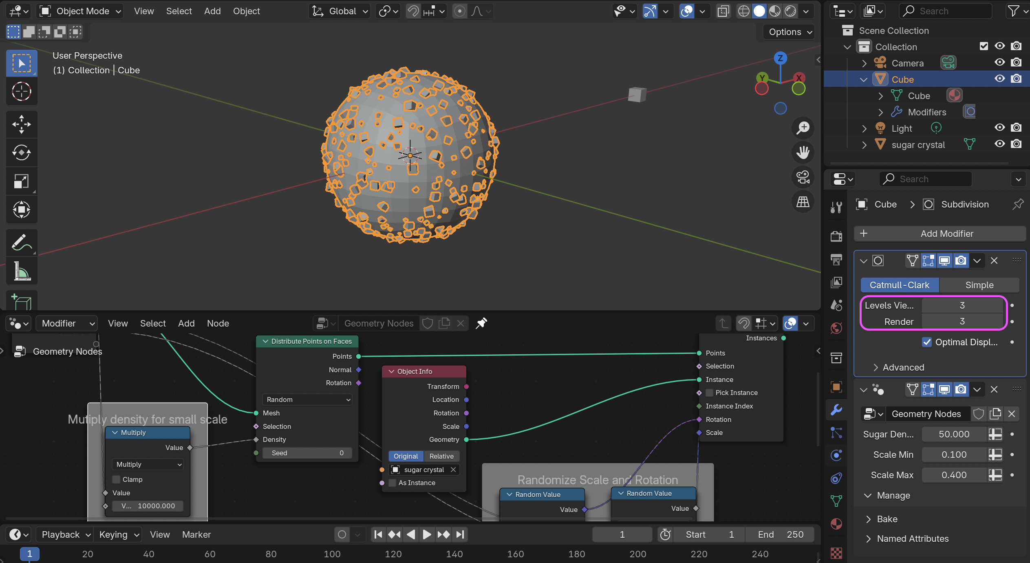Open the Add menu in 3D viewport
The width and height of the screenshot is (1030, 563).
point(212,11)
